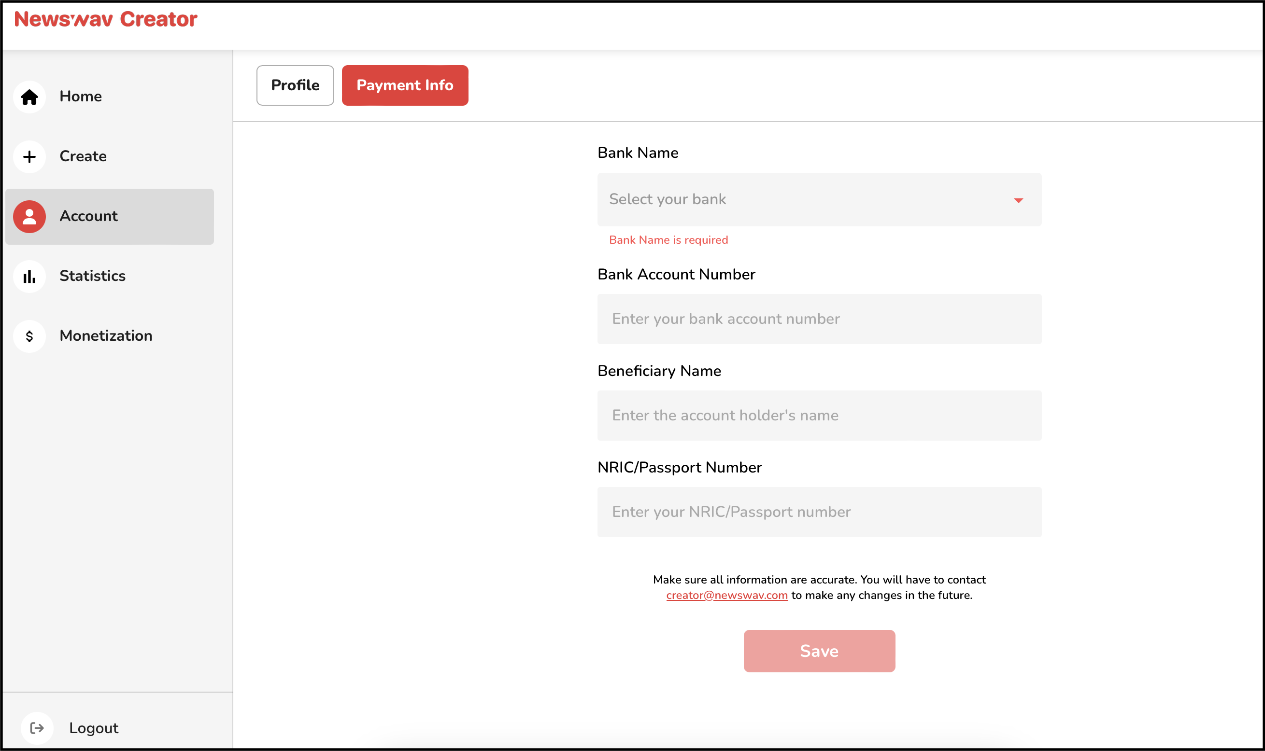Click the red Account person icon
Screen dimensions: 1265x751
tap(29, 217)
